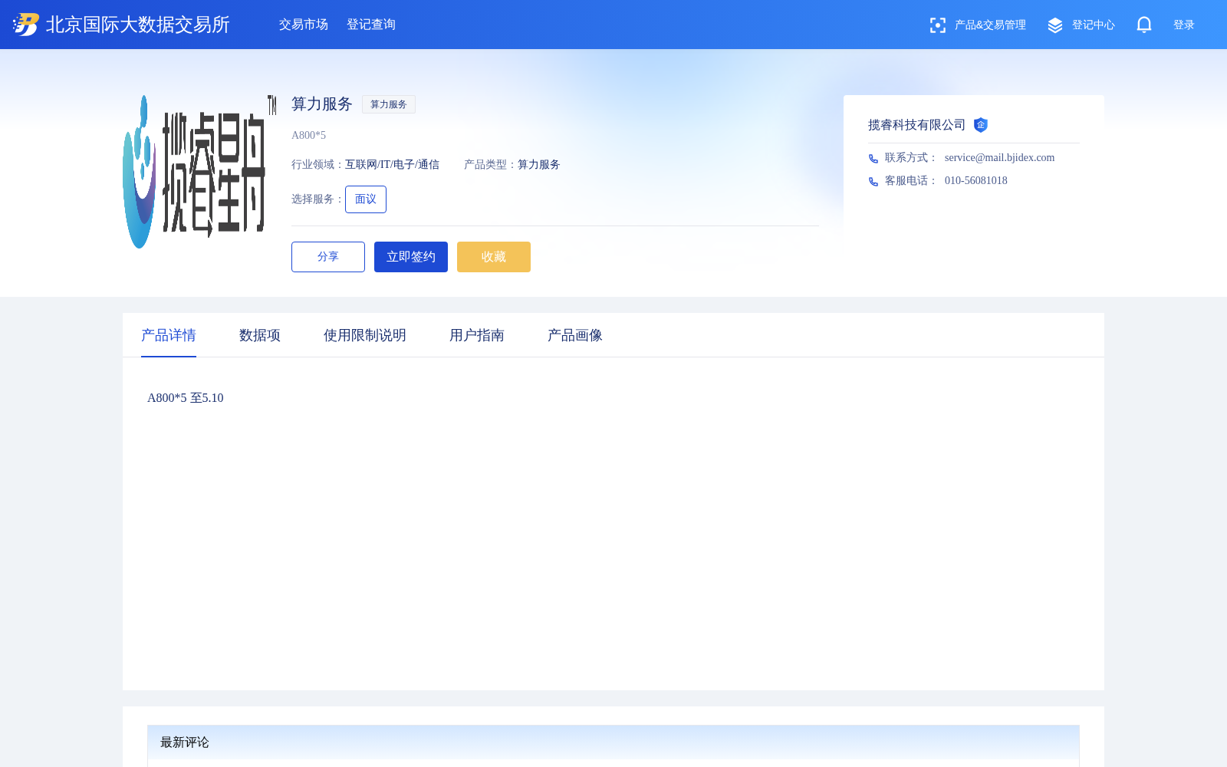This screenshot has width=1227, height=767.
Task: Click the email service@mail.bjidex.com
Action: [x=999, y=158]
